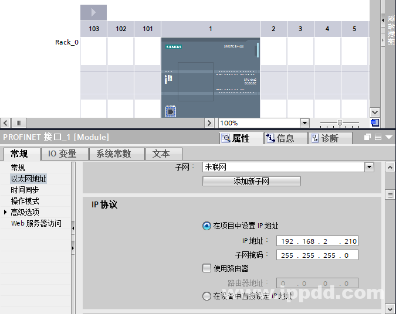Expand the rack arrow button above slot 103
Screen dimensions: 396x314
coord(93,12)
